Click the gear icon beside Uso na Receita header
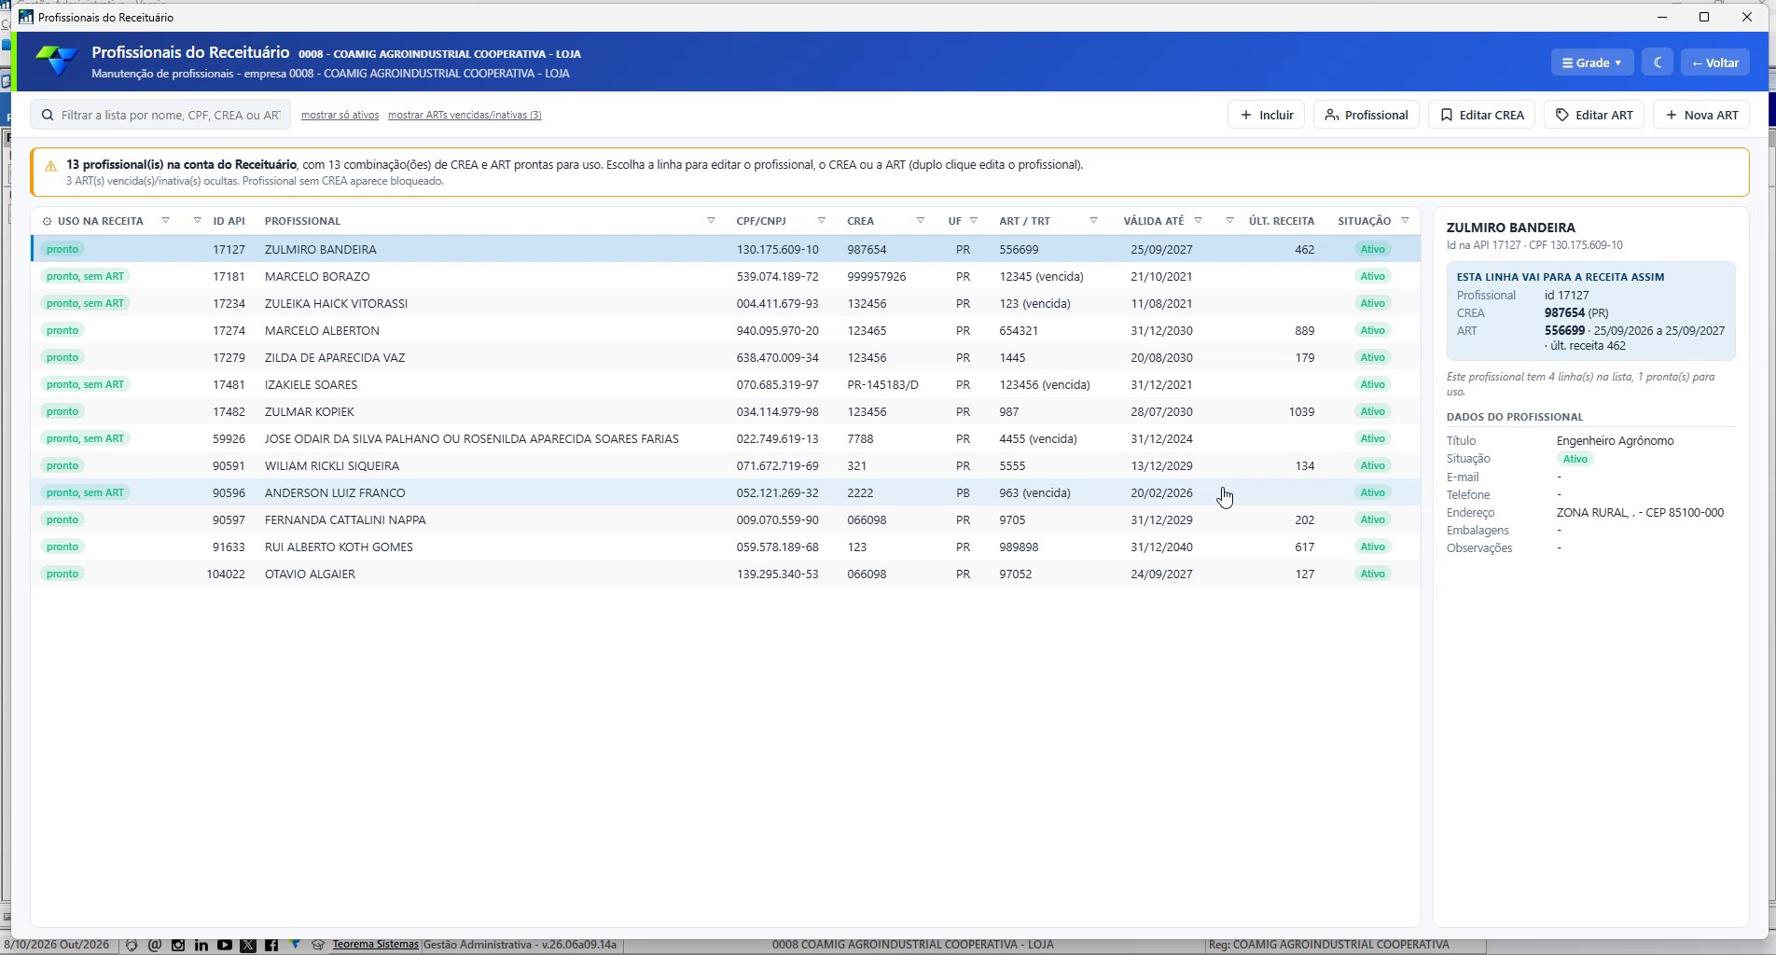1776x955 pixels. (x=47, y=221)
